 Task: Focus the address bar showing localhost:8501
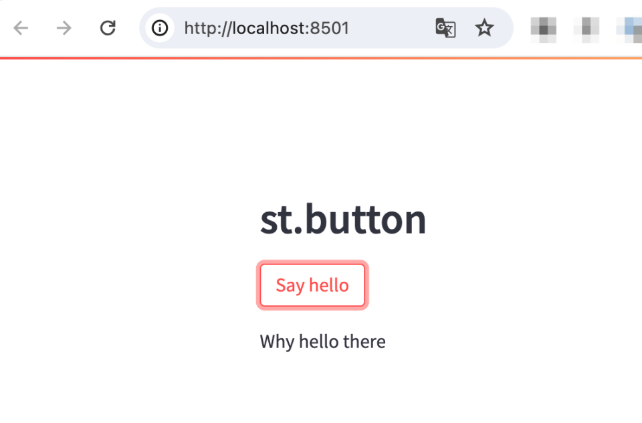point(388,28)
